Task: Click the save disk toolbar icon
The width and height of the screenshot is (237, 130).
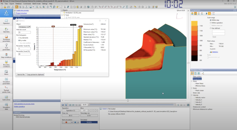Action: tap(8, 7)
